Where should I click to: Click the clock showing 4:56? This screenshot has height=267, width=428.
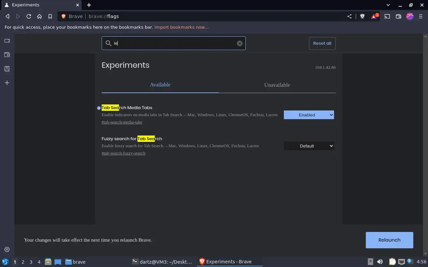(421, 262)
